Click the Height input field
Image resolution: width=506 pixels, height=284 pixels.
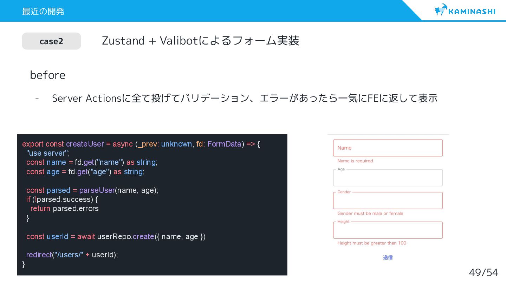pos(388,230)
